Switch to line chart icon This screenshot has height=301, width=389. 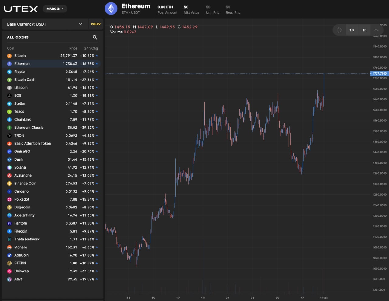pos(377,30)
